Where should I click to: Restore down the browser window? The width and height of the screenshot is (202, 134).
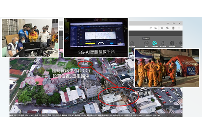174,23
